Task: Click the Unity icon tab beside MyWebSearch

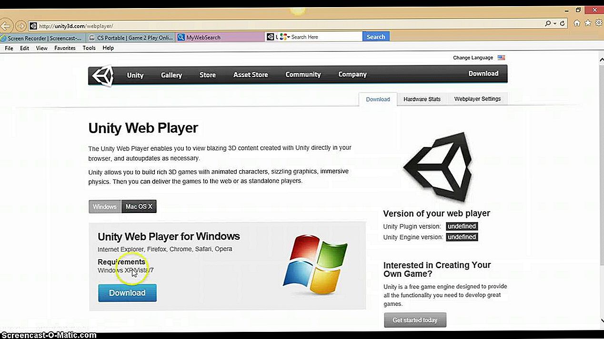Action: point(271,37)
